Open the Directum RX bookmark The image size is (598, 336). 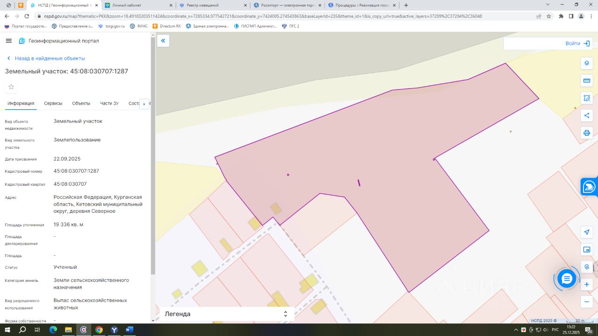click(x=167, y=26)
